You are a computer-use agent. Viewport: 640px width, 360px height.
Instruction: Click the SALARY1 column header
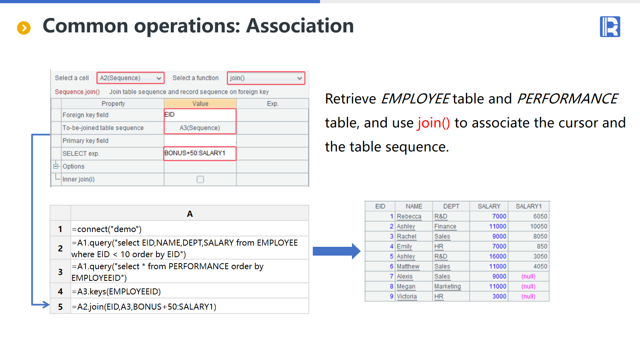point(528,206)
